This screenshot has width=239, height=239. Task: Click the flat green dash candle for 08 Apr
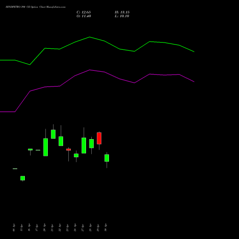tap(15, 169)
